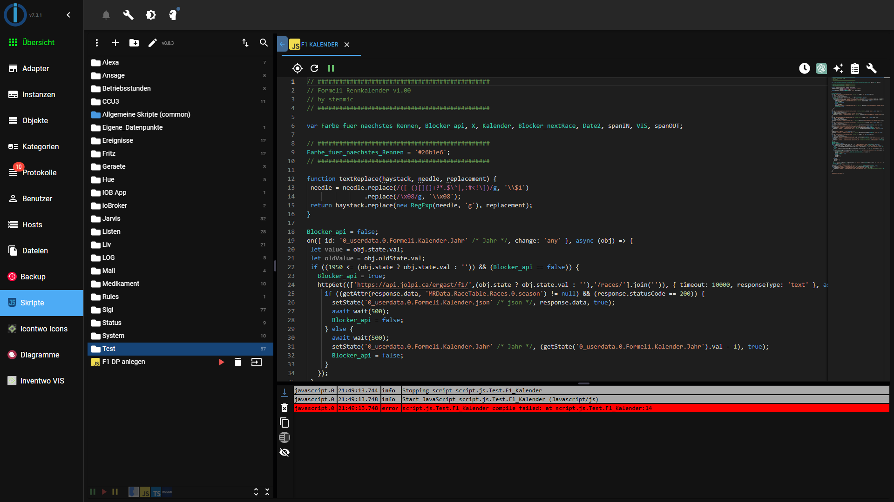Open the Objekte page

pos(42,120)
